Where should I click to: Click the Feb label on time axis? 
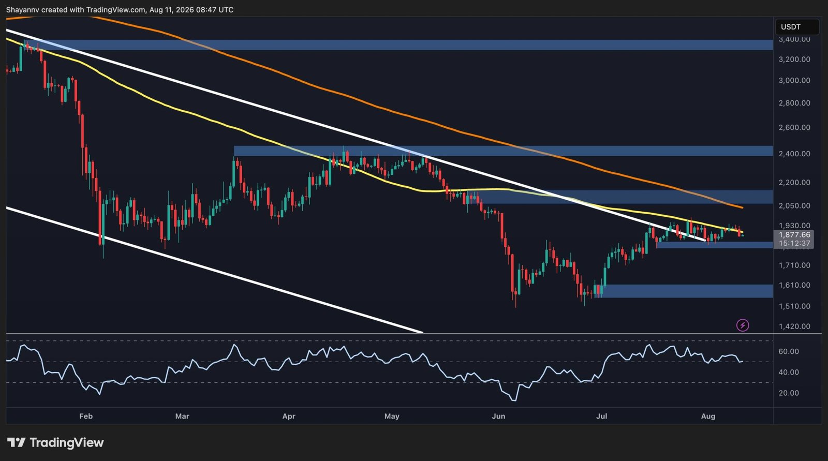[86, 417]
